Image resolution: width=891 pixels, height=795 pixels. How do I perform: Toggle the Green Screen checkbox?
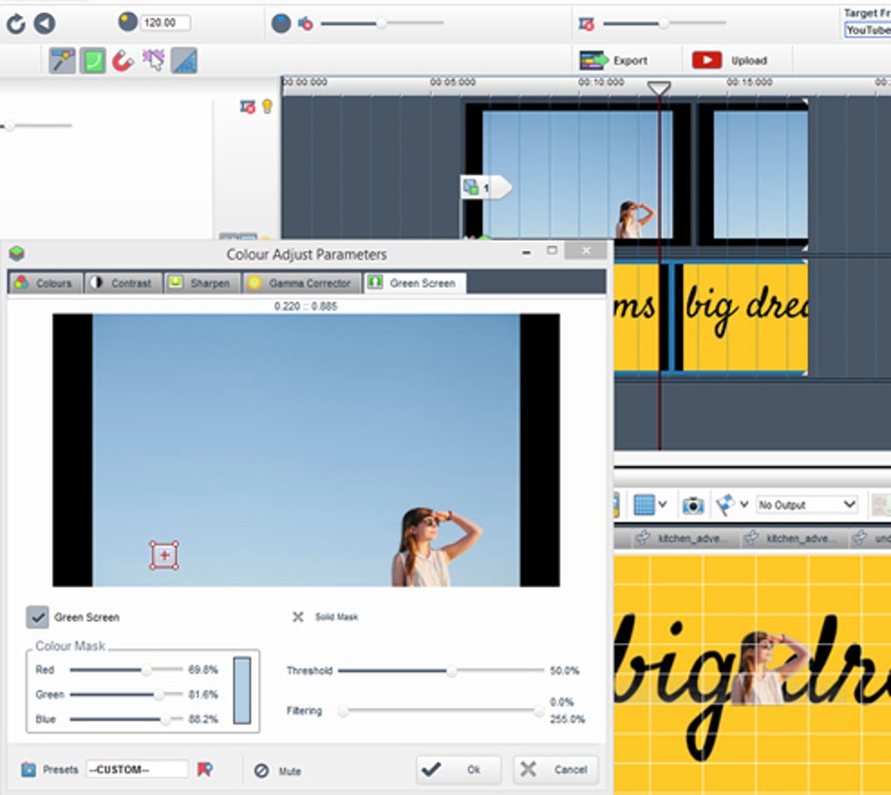(38, 617)
